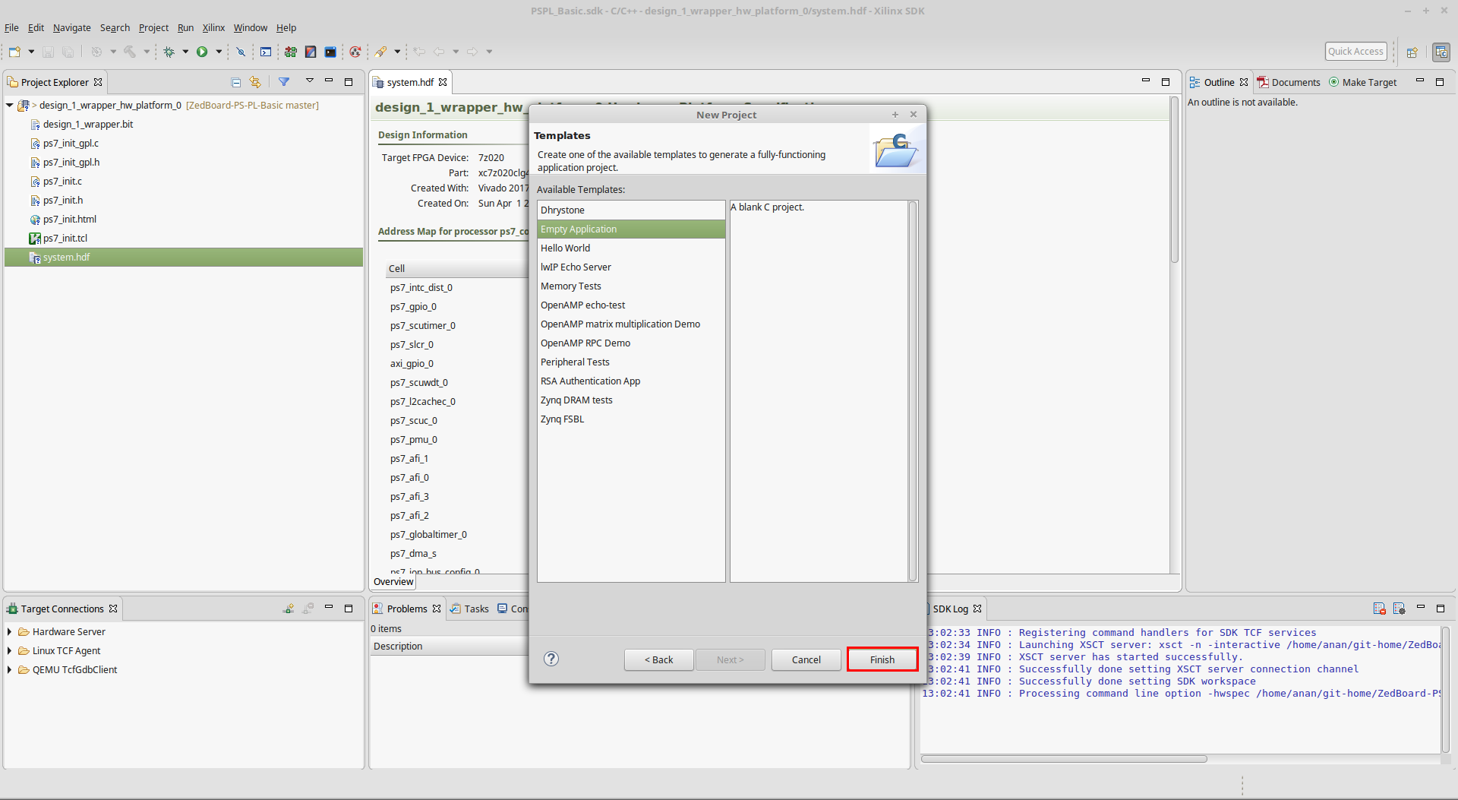Switch to the Tasks tab

click(x=469, y=609)
